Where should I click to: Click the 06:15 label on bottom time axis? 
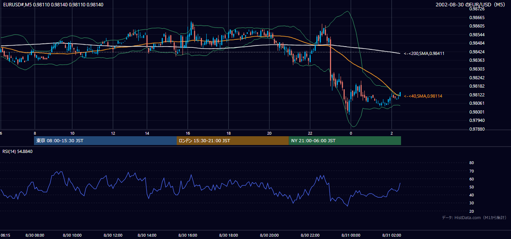pyautogui.click(x=5, y=235)
